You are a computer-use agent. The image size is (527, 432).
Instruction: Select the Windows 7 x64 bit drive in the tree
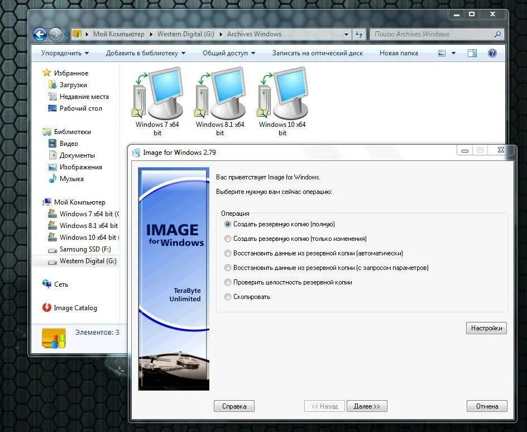[84, 214]
